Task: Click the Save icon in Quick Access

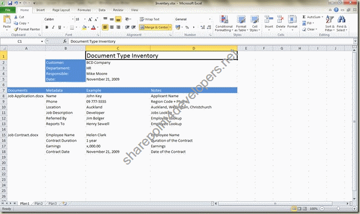Action: click(10, 3)
